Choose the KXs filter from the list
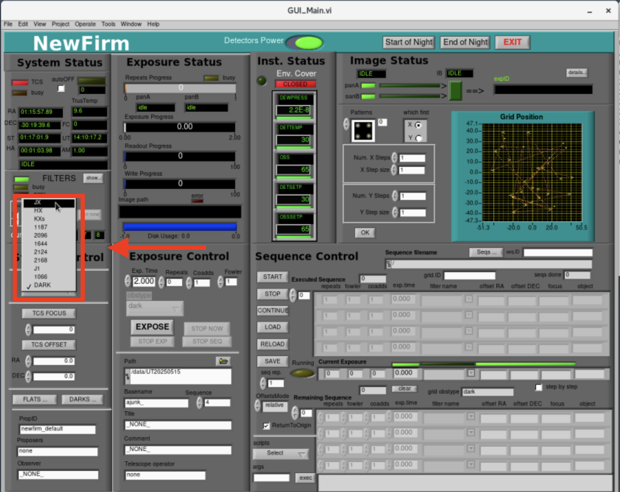Screen dimensions: 620x492 pyautogui.click(x=49, y=219)
